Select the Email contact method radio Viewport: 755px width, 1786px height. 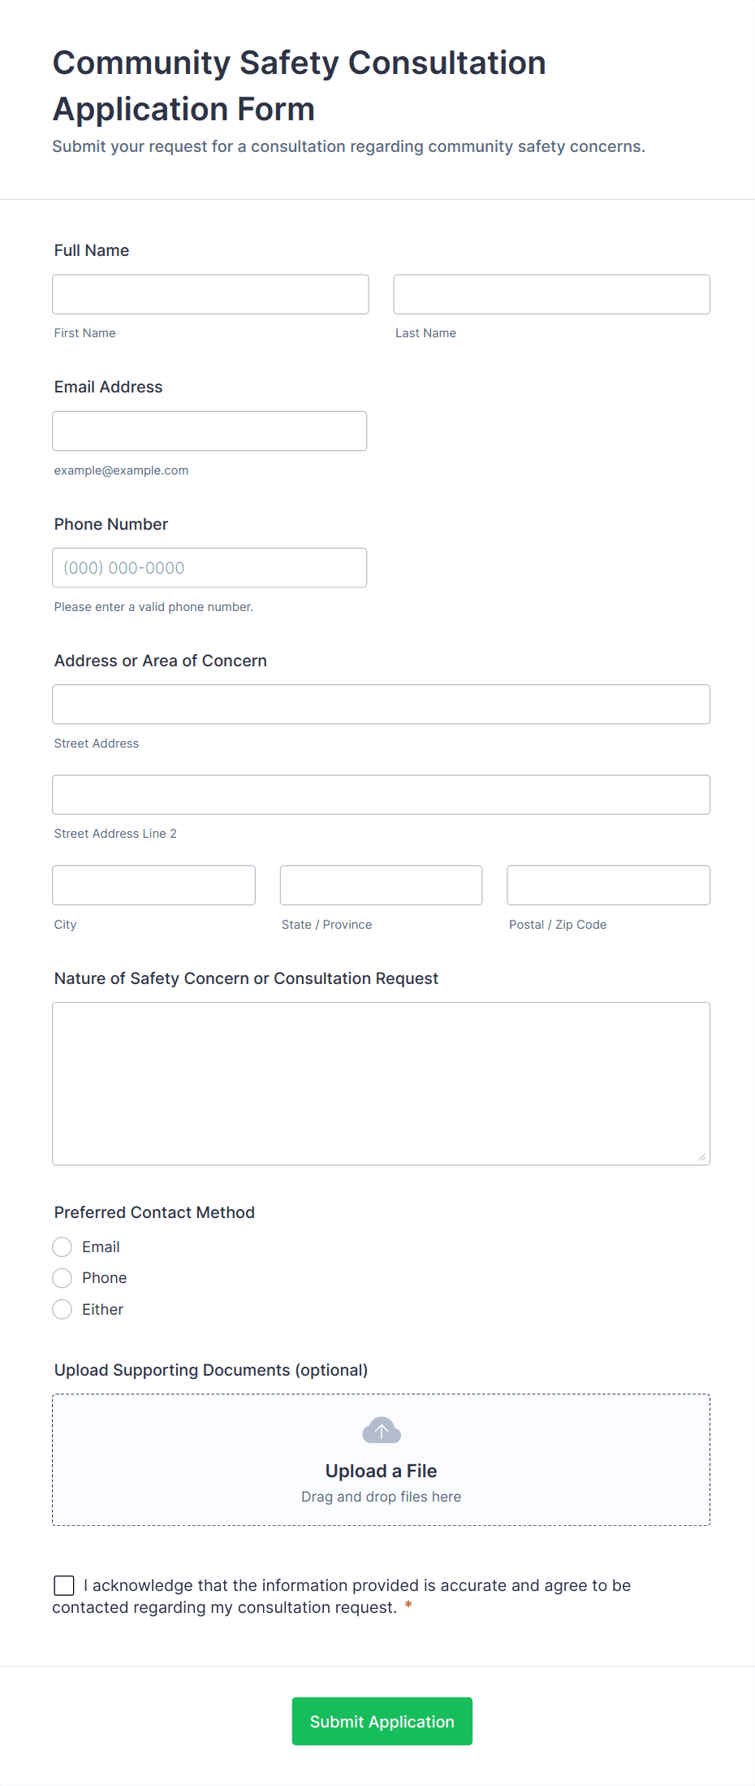pyautogui.click(x=63, y=1246)
